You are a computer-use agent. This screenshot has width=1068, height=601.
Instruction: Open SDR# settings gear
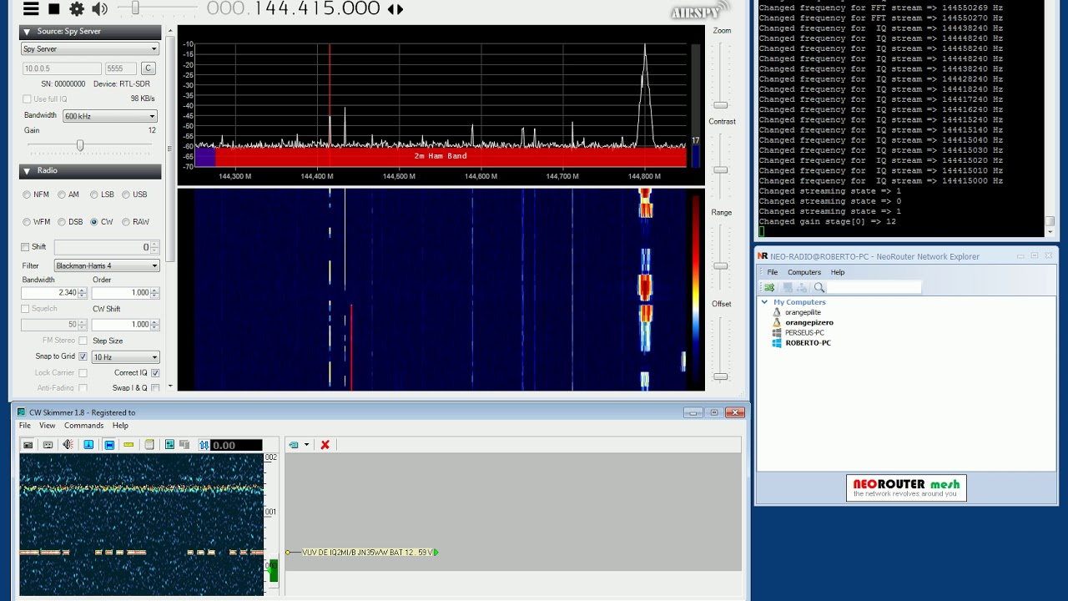coord(77,8)
